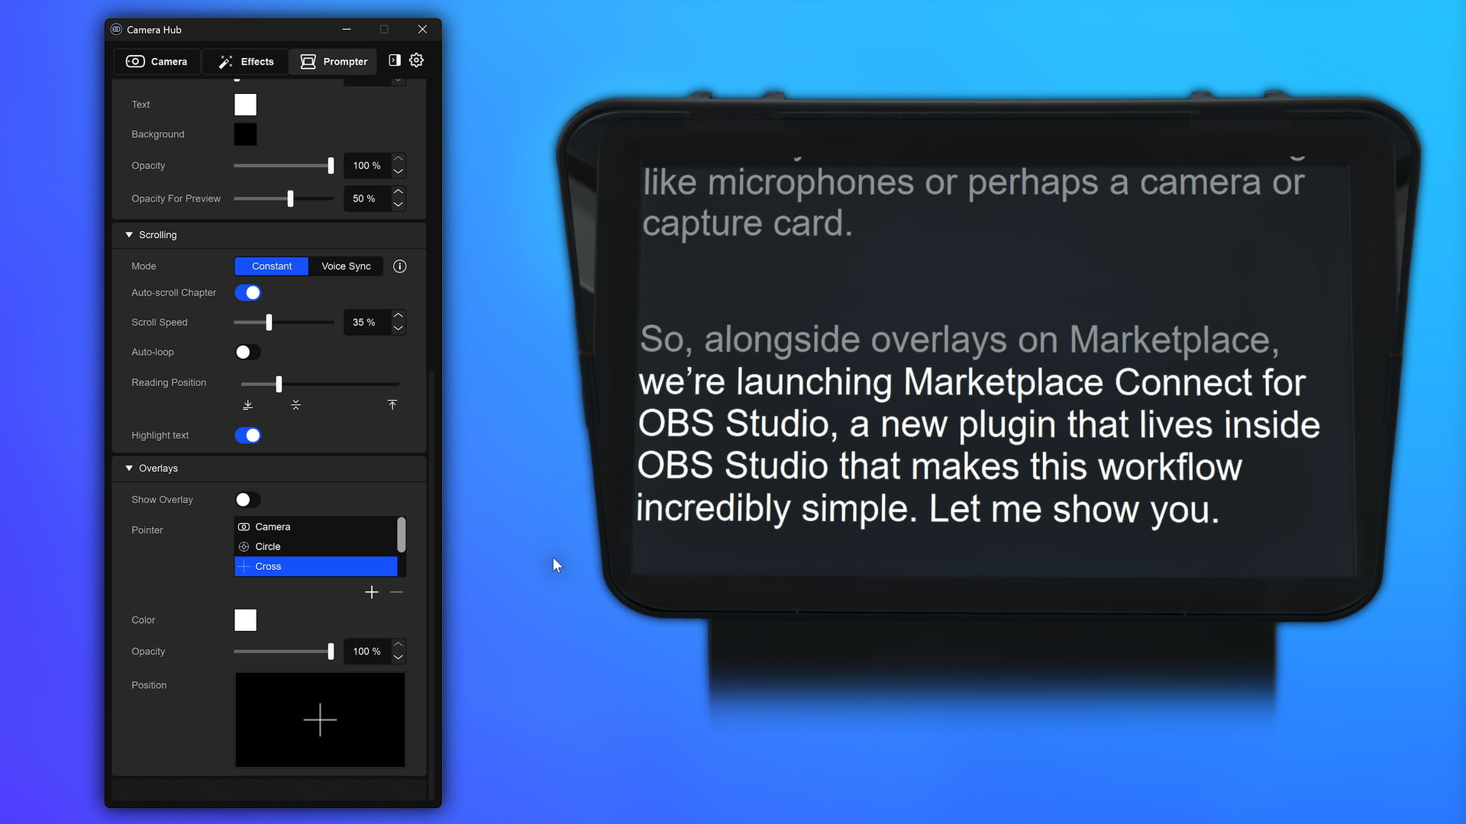Select Voice Sync scrolling mode
Screen dimensions: 1466x824
346,266
